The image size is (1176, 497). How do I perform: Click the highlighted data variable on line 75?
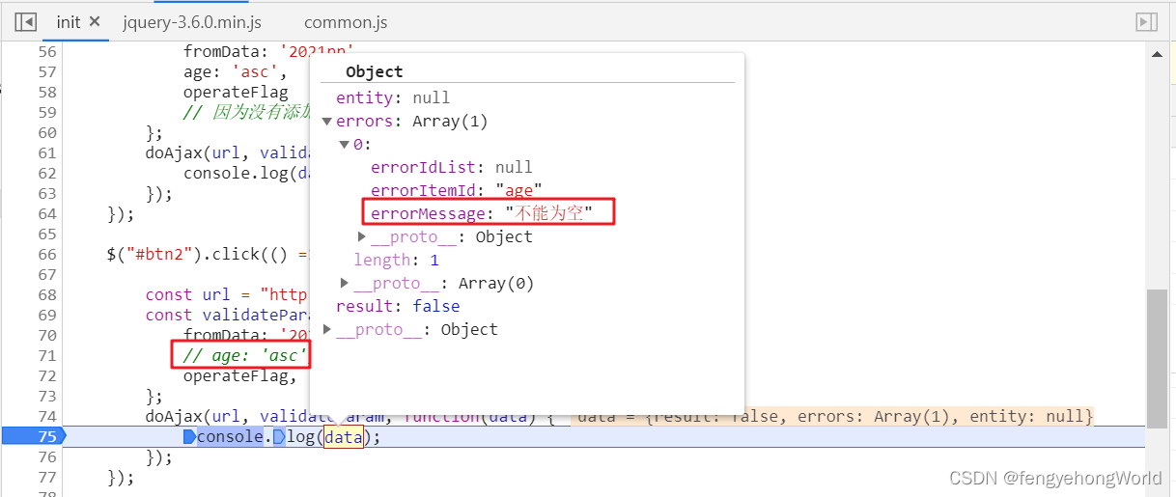point(344,437)
